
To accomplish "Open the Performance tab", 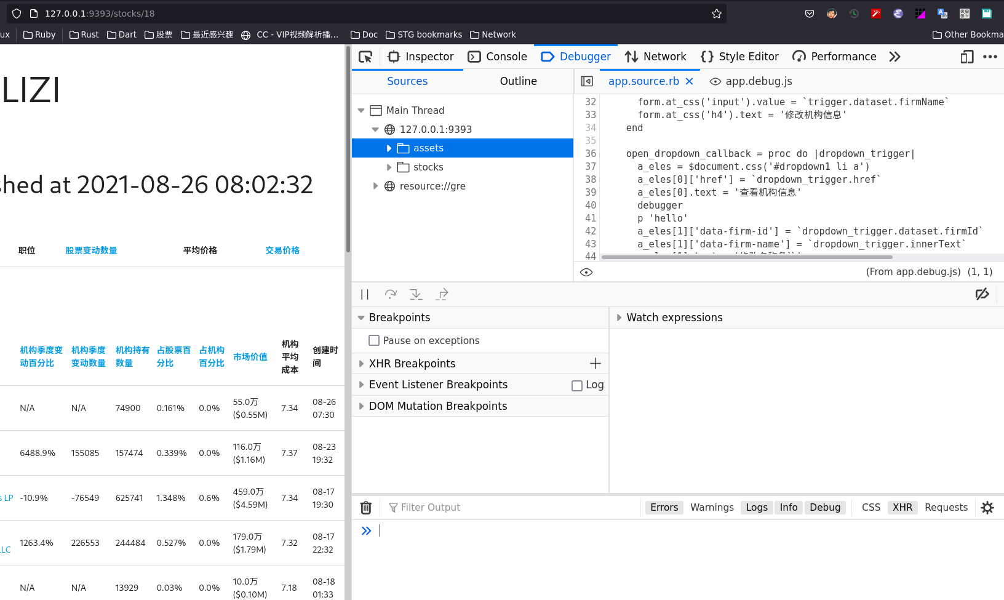I will point(834,57).
